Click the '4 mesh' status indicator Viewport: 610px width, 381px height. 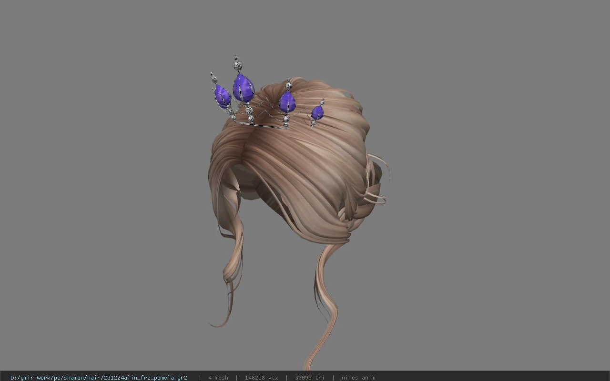218,378
